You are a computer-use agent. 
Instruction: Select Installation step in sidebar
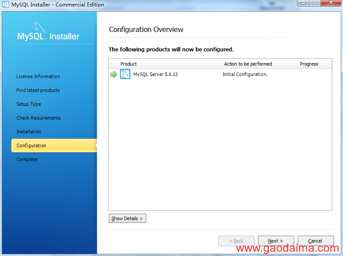(x=28, y=132)
